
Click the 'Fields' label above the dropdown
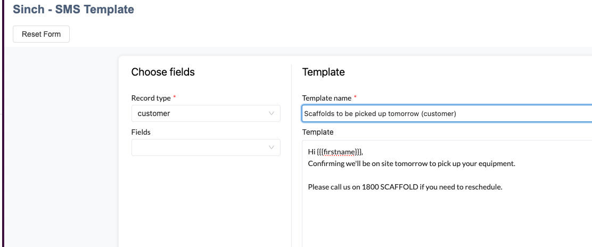141,132
